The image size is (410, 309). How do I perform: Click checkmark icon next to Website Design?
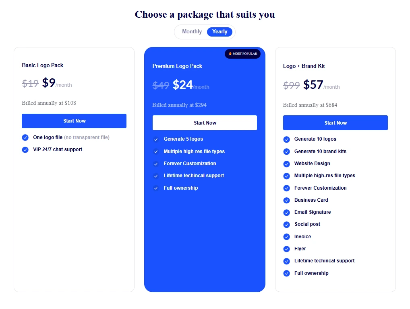(x=286, y=164)
